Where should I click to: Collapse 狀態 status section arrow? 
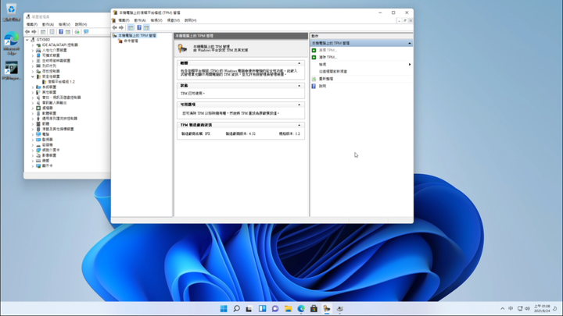coord(299,86)
